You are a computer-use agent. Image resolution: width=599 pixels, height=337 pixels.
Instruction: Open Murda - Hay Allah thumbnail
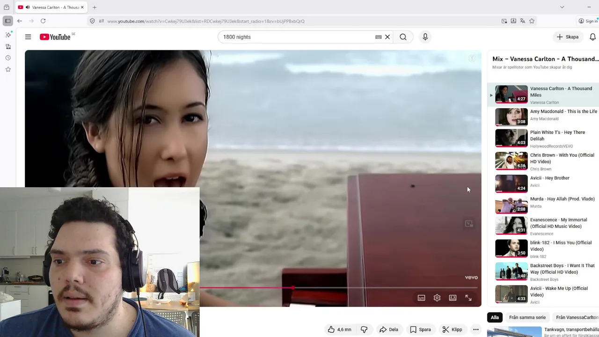[511, 205]
